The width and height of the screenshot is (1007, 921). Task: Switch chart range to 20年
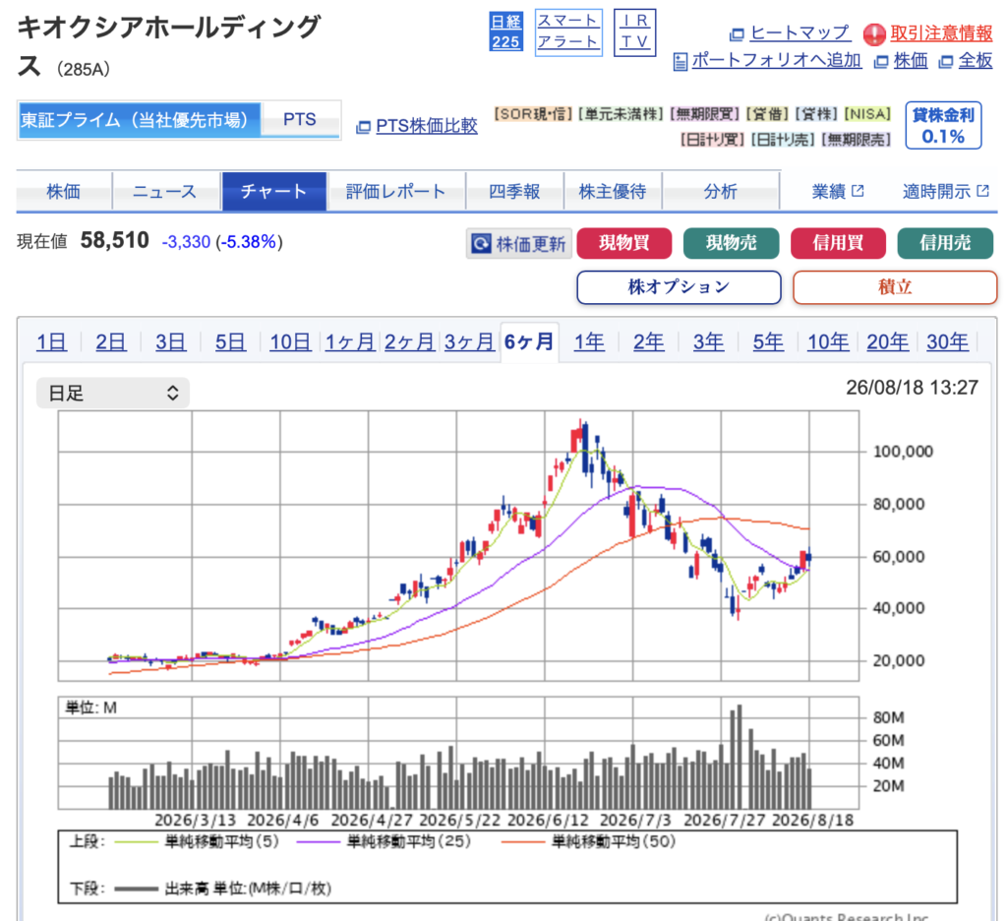tap(888, 341)
